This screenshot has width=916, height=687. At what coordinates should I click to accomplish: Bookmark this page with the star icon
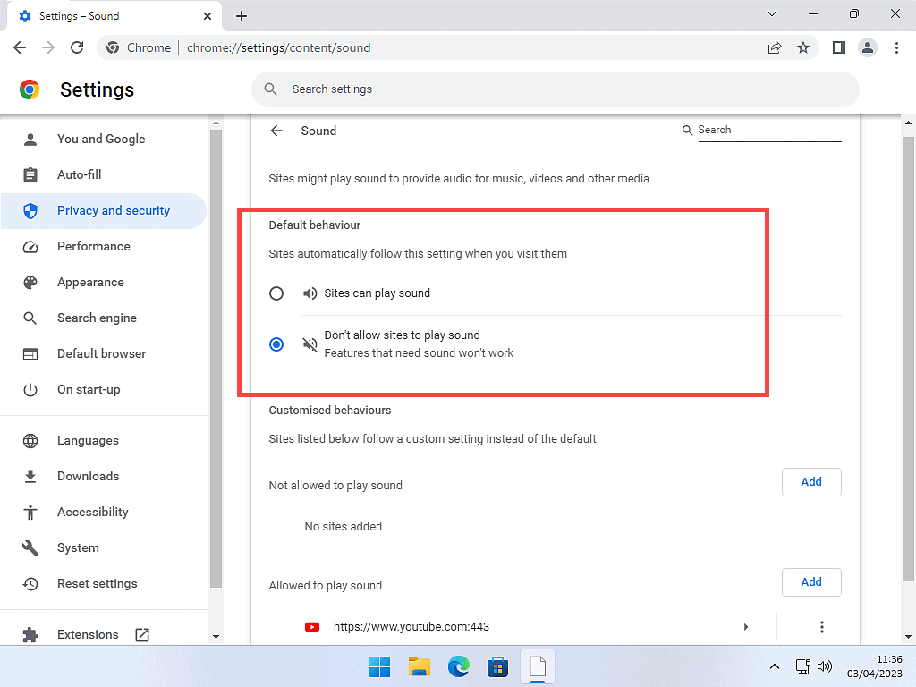point(803,47)
